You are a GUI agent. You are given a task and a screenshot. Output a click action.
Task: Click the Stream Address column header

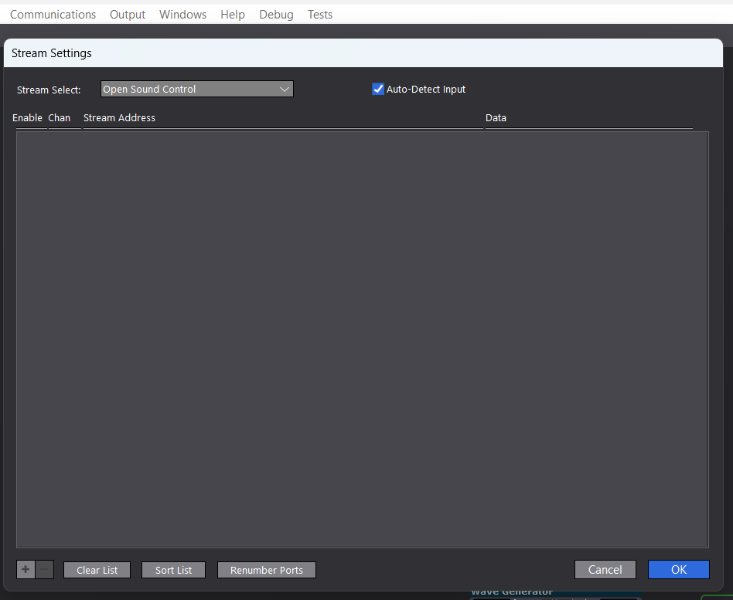[119, 118]
